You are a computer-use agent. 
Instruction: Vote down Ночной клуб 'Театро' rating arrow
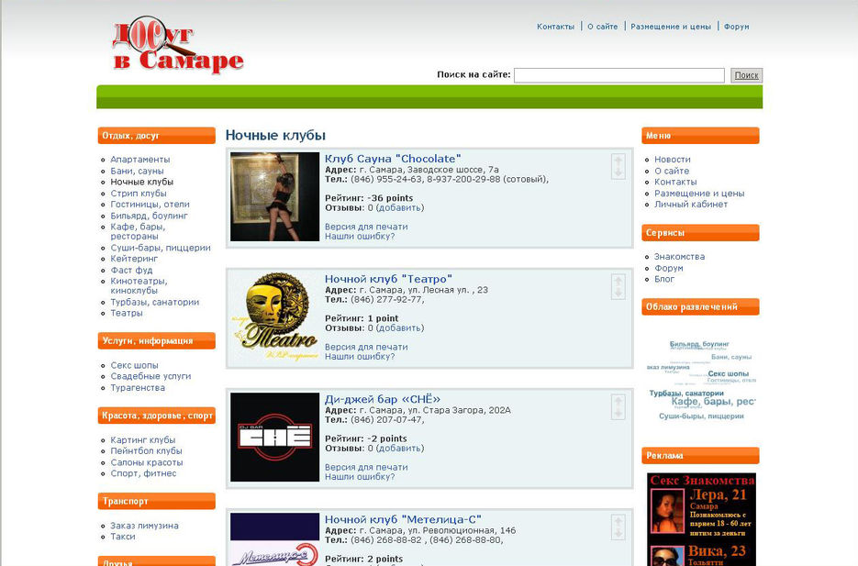coord(618,293)
